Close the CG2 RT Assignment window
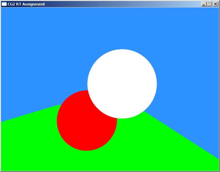 [x=215, y=4]
